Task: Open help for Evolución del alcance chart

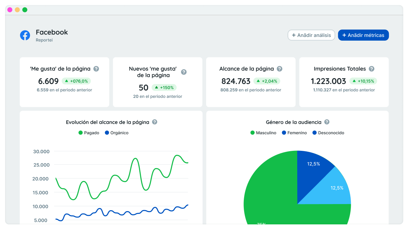Action: [155, 122]
